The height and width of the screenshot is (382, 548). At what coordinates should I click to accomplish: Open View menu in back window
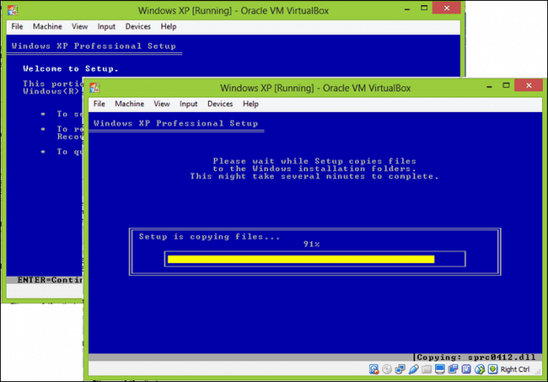[x=80, y=26]
